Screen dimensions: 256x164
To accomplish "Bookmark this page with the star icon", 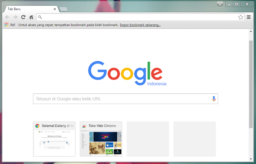I will pos(241,17).
